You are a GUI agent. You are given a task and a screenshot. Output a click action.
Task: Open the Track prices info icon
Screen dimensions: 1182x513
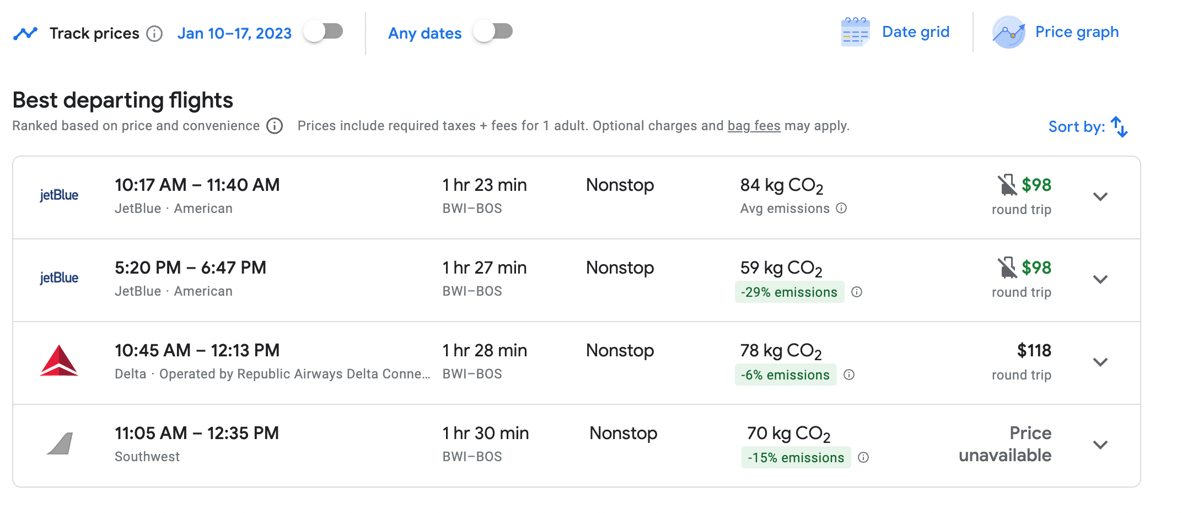154,34
